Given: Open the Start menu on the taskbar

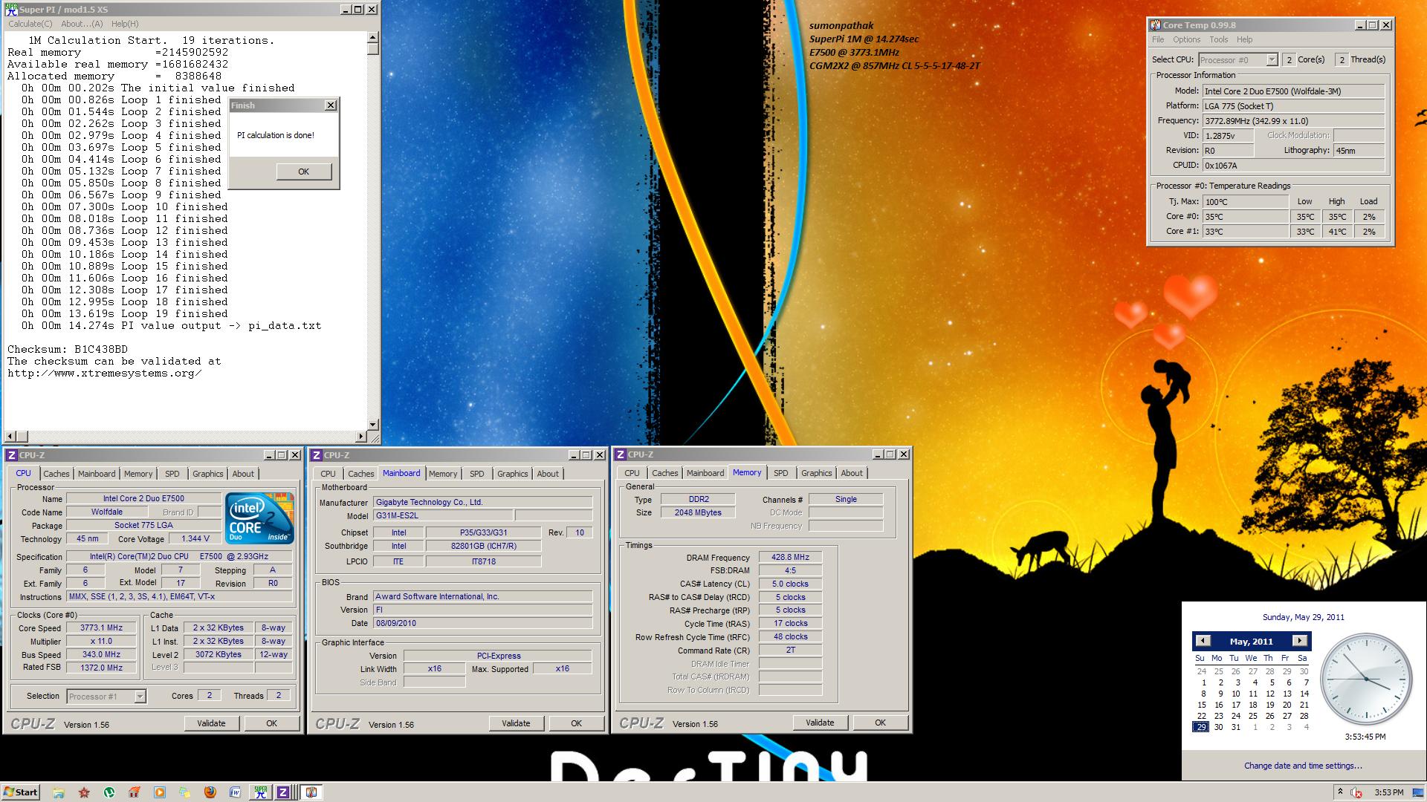Looking at the screenshot, I should (x=21, y=792).
